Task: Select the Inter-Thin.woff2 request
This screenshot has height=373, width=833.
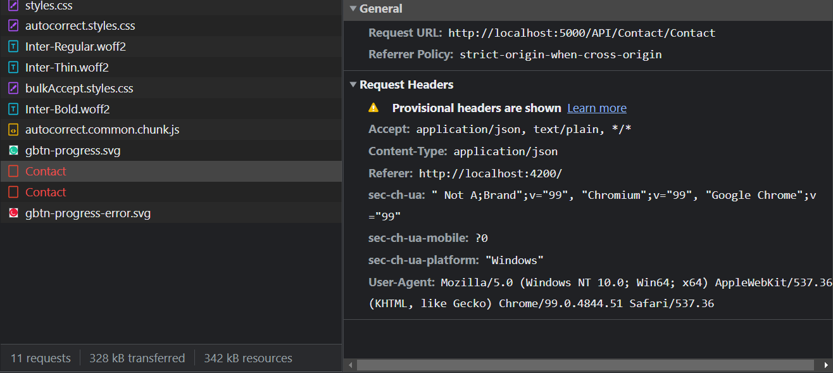Action: click(171, 68)
